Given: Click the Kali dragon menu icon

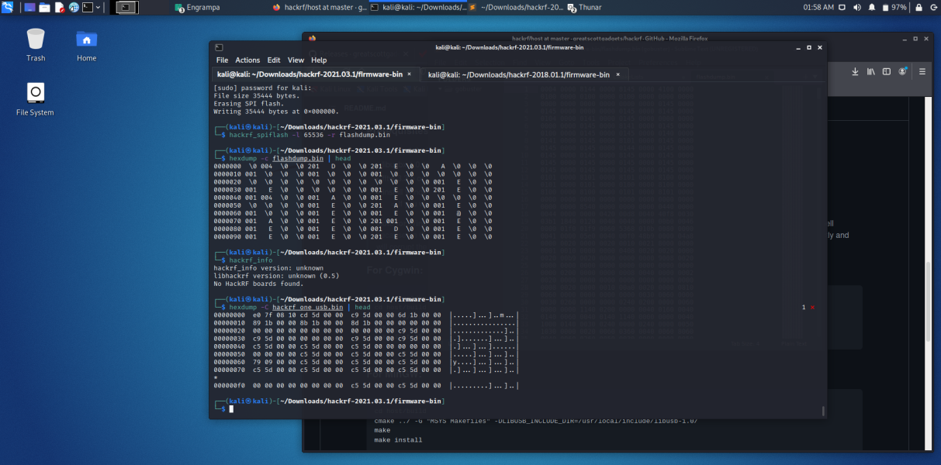Looking at the screenshot, I should pyautogui.click(x=7, y=7).
